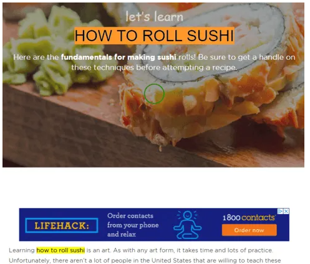Screen dimensions: 310x264
Task: Click 'and relax' line in ad banner
Action: [x=122, y=234]
